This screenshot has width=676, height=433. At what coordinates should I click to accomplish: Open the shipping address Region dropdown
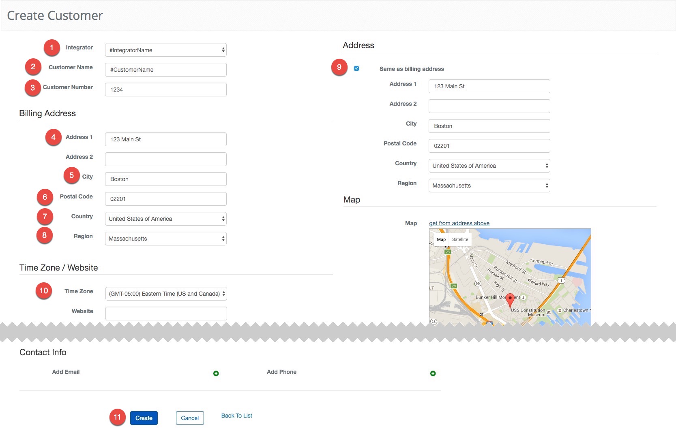point(489,185)
